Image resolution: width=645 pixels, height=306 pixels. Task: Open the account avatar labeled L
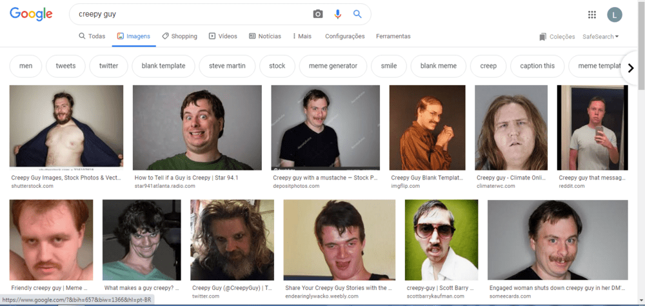click(x=615, y=15)
